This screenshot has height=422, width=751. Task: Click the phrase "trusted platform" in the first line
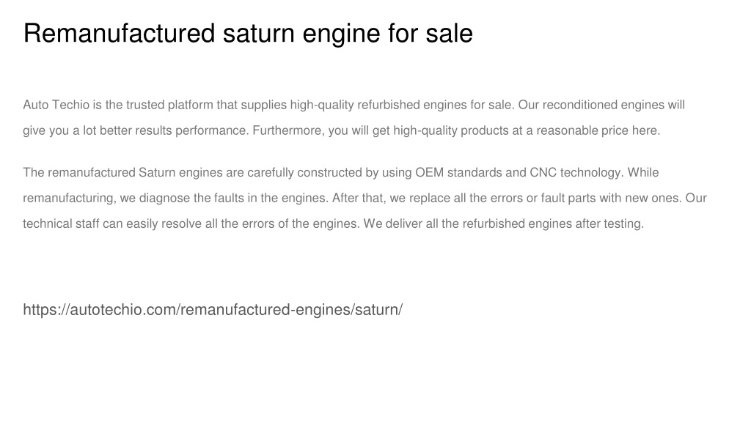169,105
